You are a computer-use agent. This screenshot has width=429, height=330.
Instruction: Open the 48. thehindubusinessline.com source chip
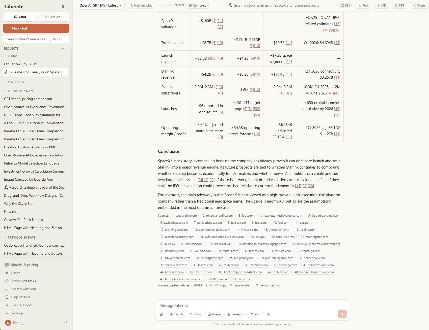[x=314, y=272]
